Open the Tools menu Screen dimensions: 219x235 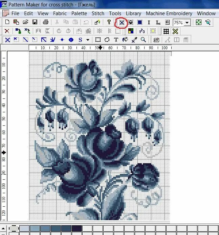(x=115, y=13)
